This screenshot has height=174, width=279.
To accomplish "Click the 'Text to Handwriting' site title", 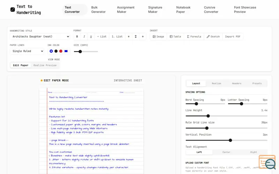I will (x=29, y=10).
